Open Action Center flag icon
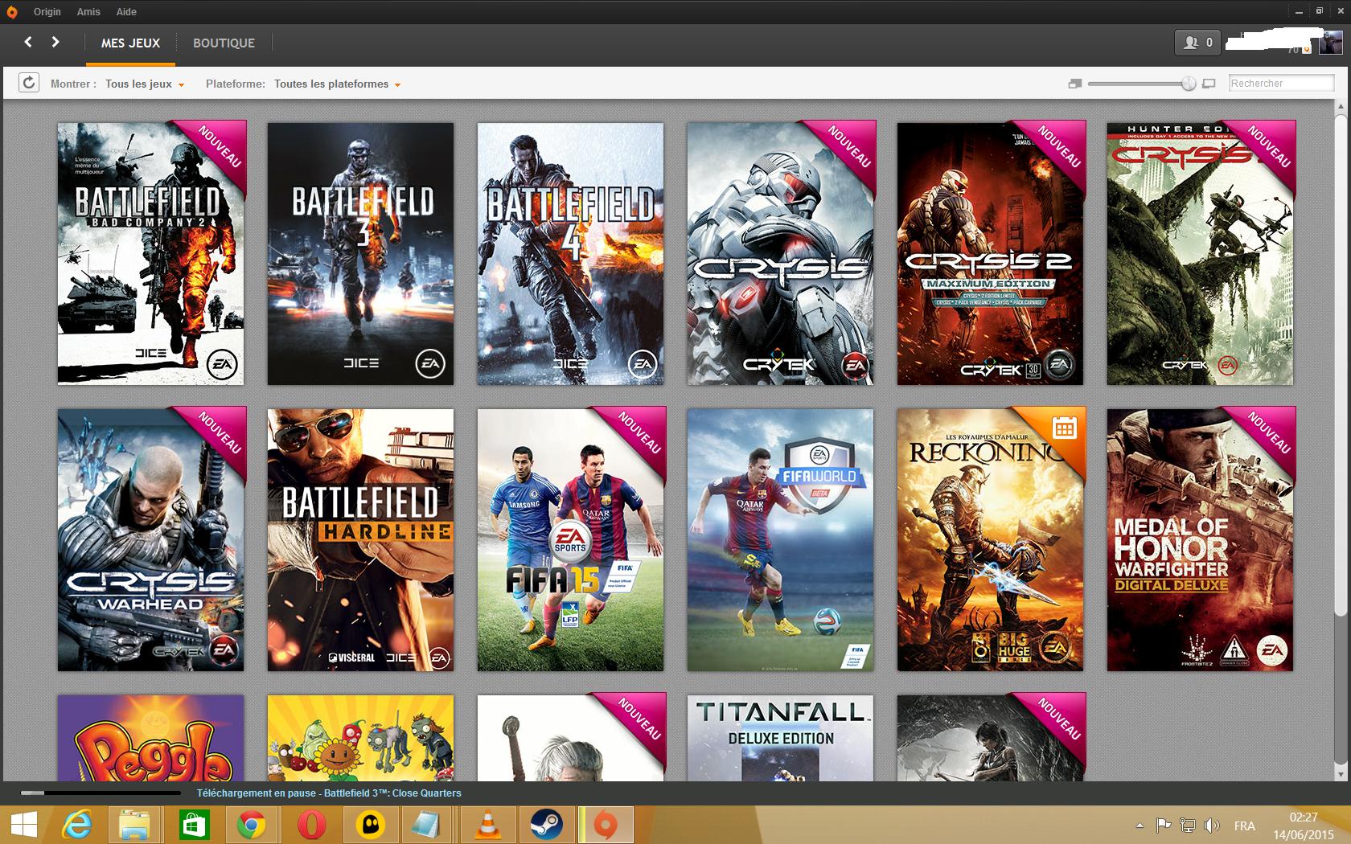The image size is (1351, 844). point(1163,826)
